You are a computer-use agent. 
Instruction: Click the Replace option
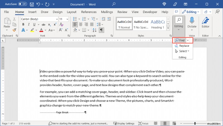182,46
